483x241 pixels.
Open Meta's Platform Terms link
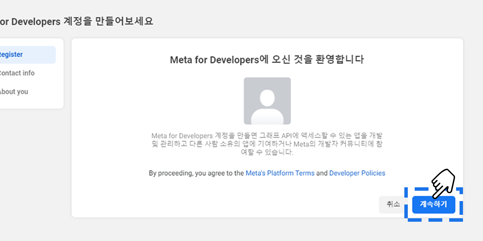[x=280, y=173]
